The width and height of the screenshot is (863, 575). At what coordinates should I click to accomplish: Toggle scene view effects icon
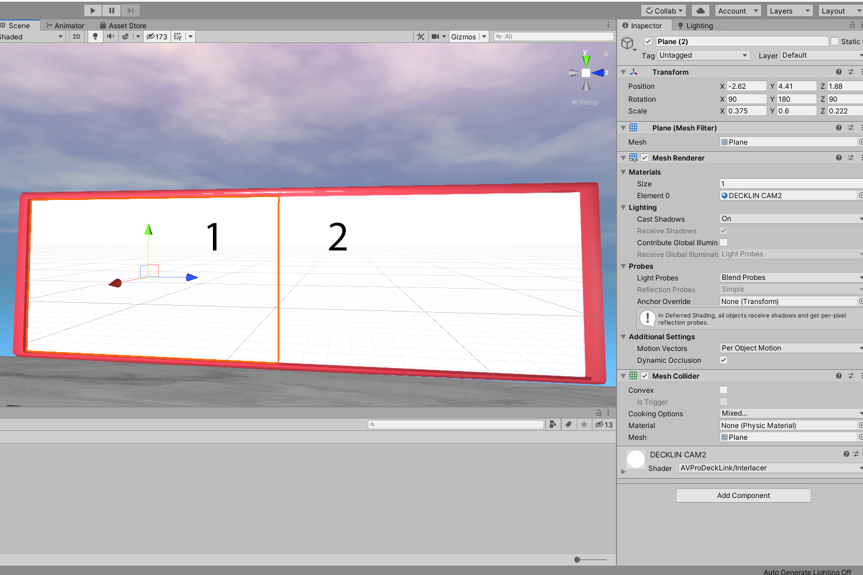click(x=125, y=36)
